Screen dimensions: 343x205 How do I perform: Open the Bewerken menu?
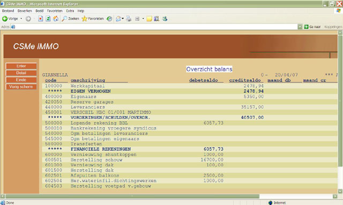point(25,11)
